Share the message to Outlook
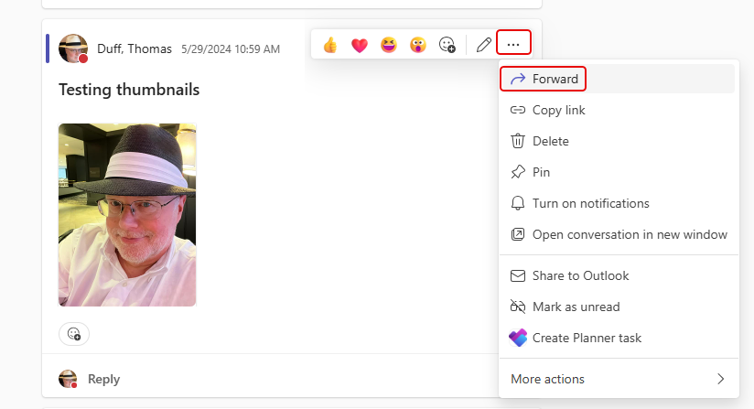 pyautogui.click(x=580, y=275)
